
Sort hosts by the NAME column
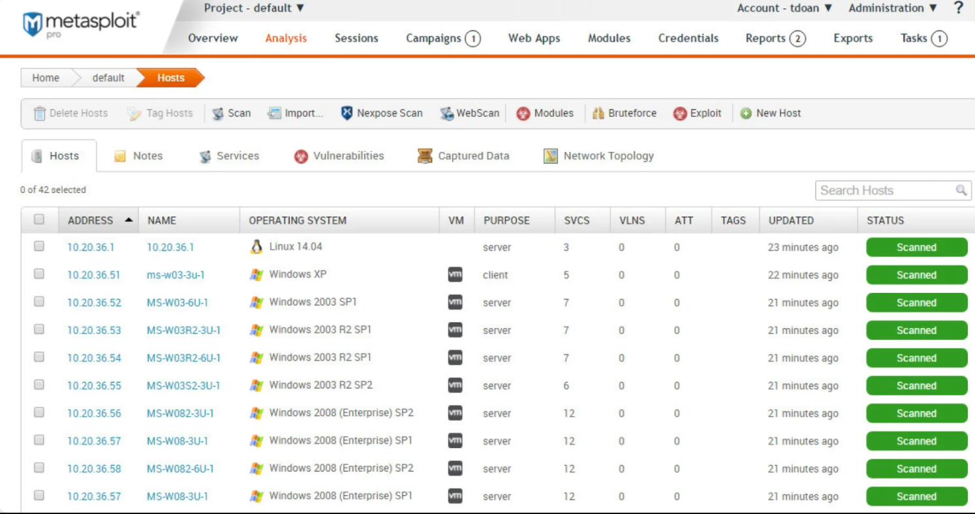click(162, 220)
